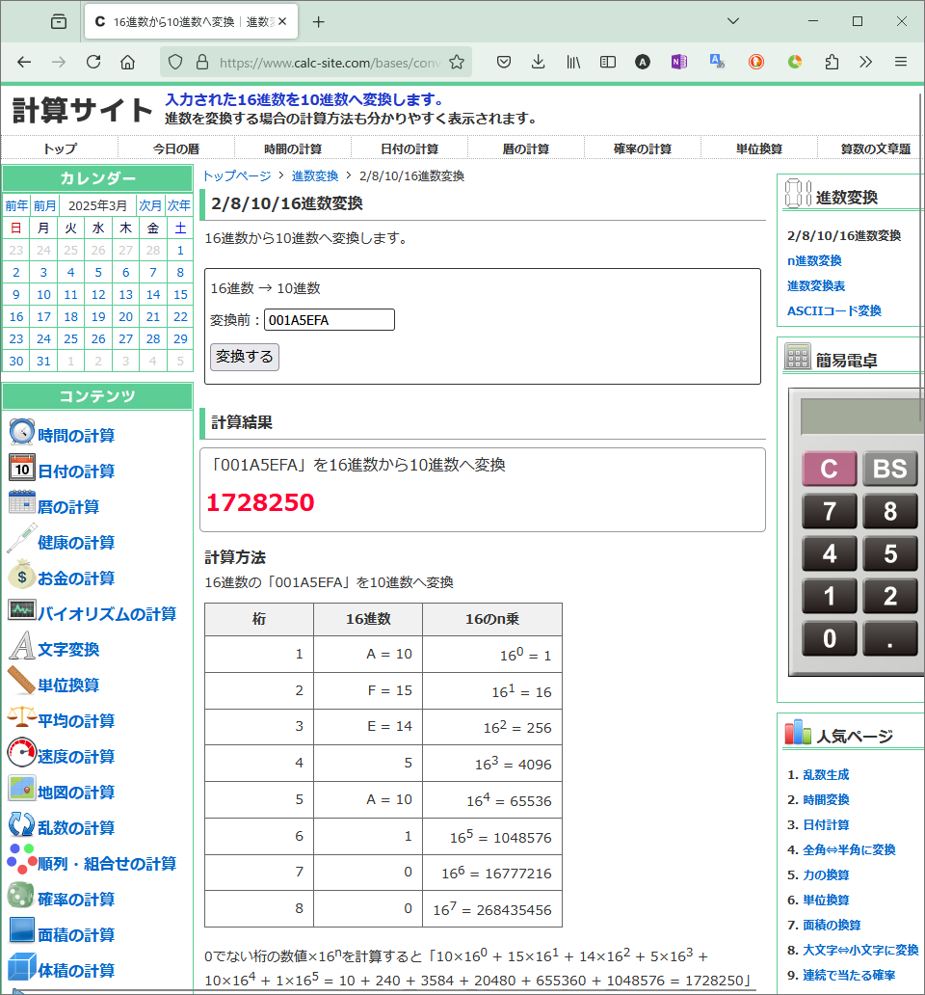Click the dice icon for 確率の計算
This screenshot has width=925, height=995.
coord(20,896)
